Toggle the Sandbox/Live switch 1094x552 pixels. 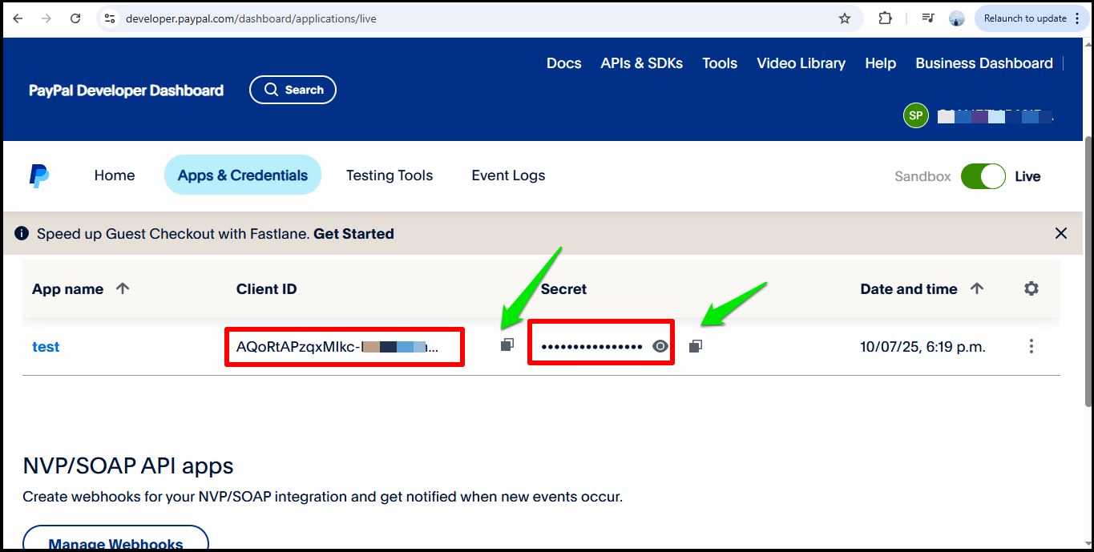(983, 176)
